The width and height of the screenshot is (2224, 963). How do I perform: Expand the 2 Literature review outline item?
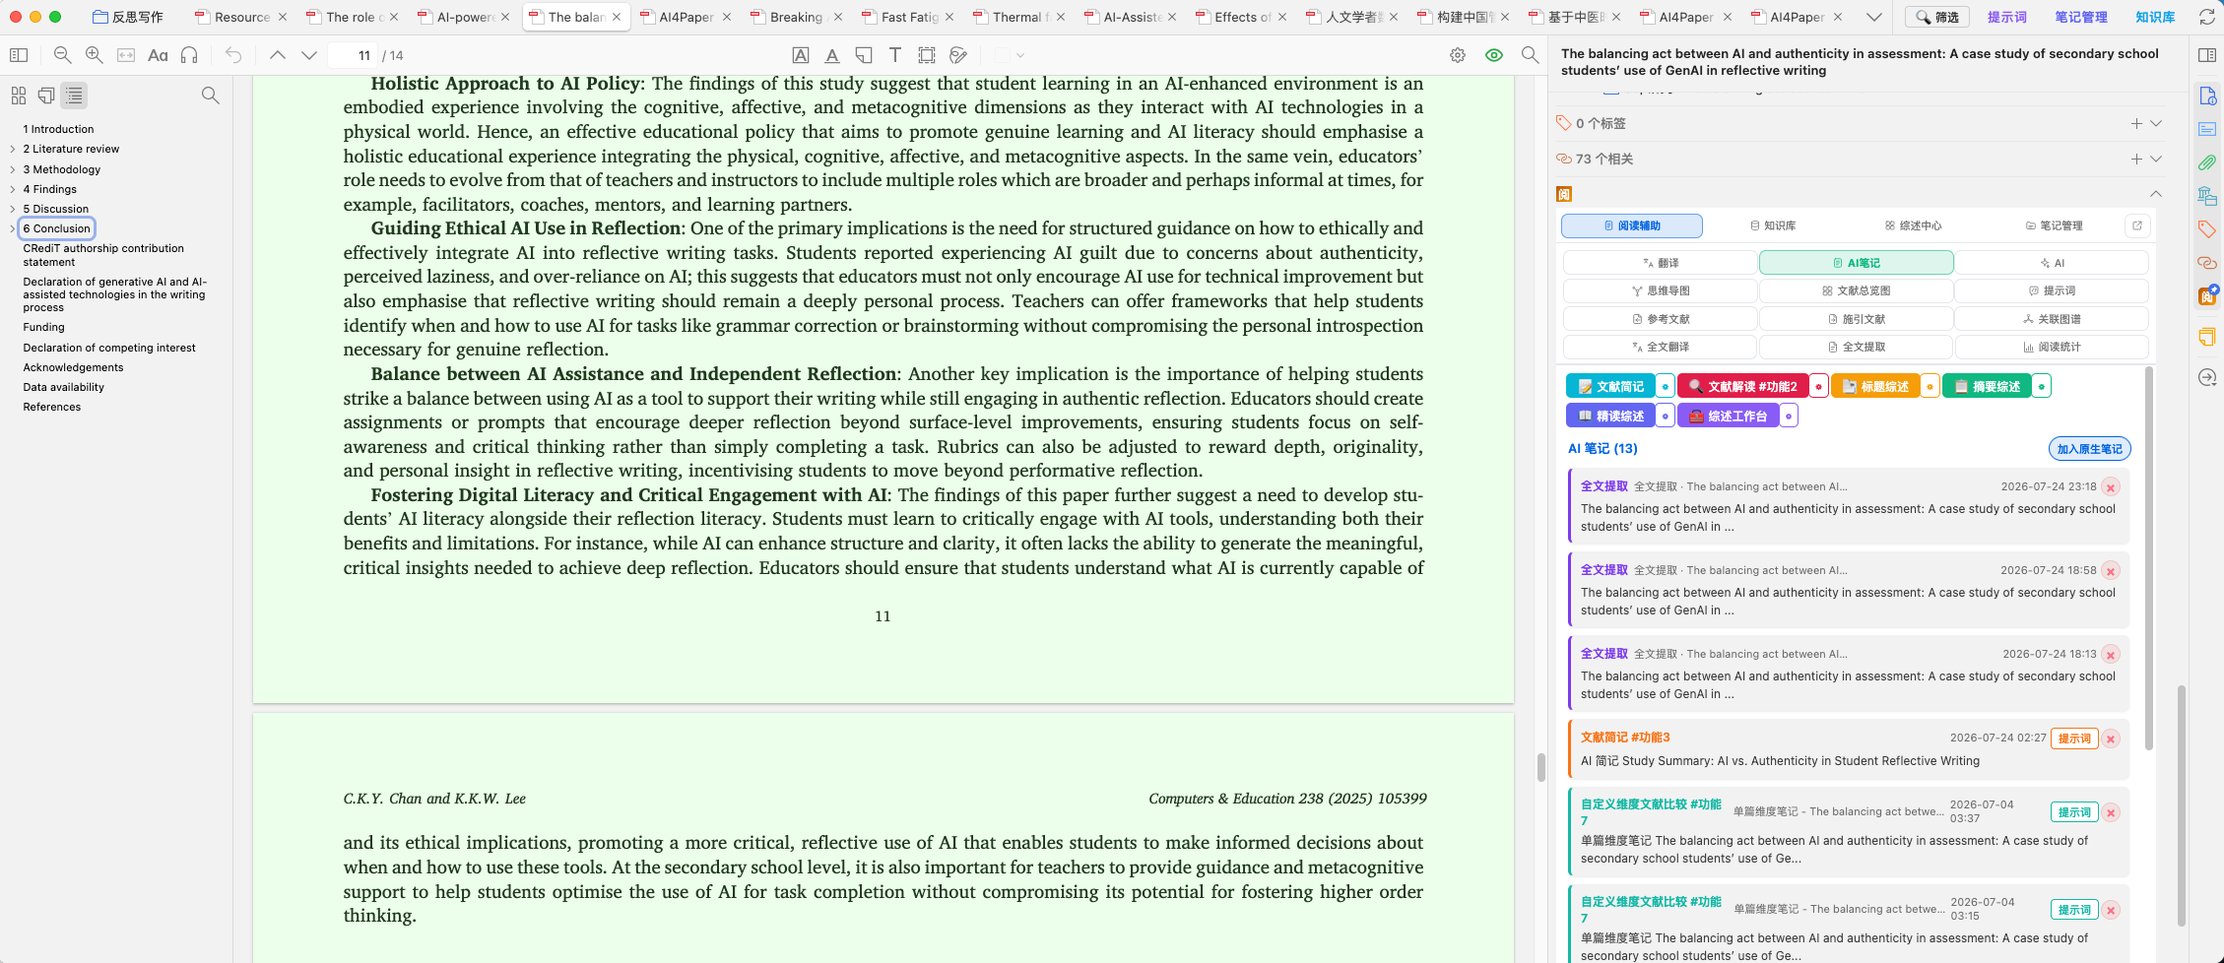click(12, 149)
